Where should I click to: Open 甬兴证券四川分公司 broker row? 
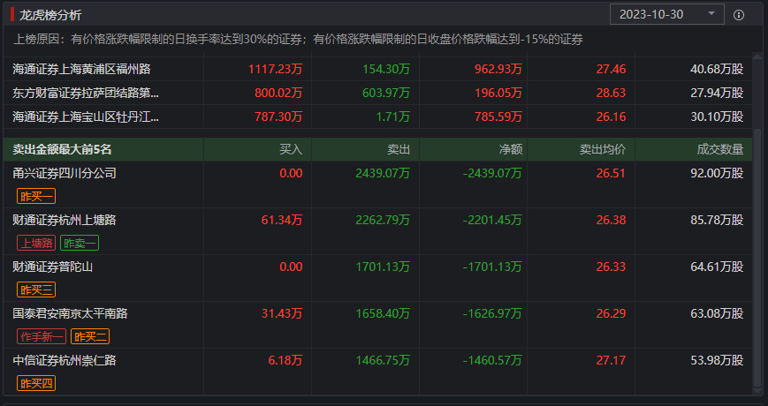pos(65,173)
